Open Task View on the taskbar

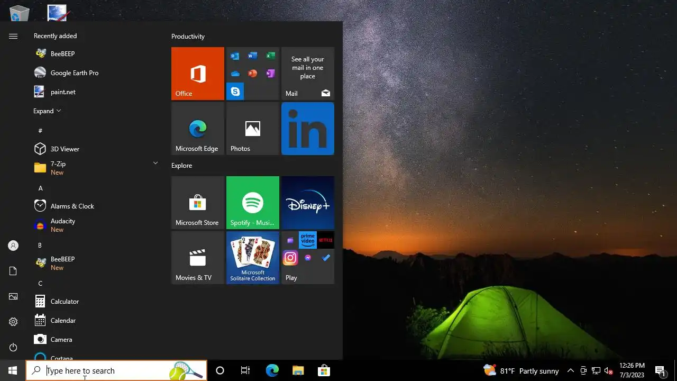click(245, 370)
